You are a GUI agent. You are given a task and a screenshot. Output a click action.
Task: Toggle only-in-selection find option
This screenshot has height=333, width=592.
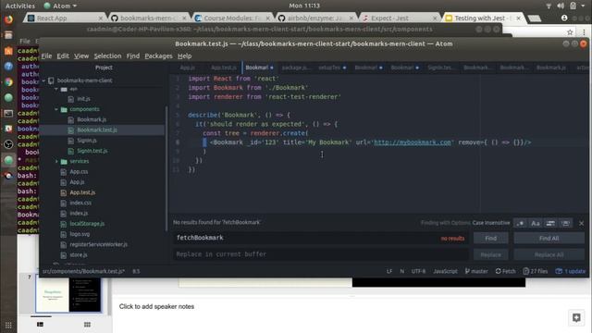(x=550, y=223)
